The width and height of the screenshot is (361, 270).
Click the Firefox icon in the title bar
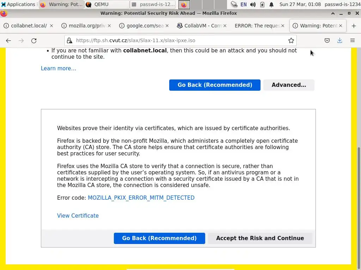pyautogui.click(x=4, y=13)
